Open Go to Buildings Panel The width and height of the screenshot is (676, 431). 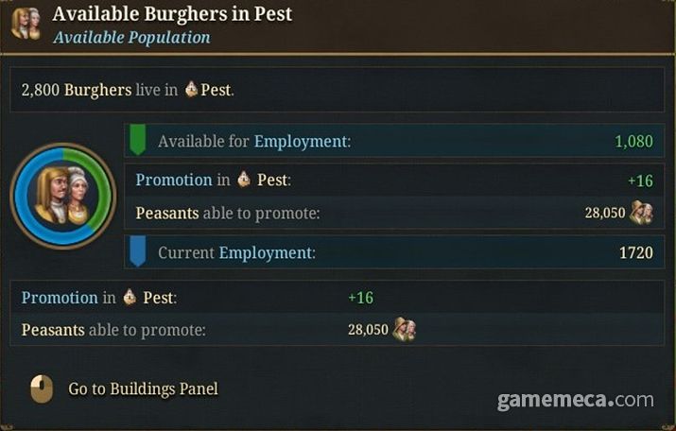pyautogui.click(x=143, y=388)
